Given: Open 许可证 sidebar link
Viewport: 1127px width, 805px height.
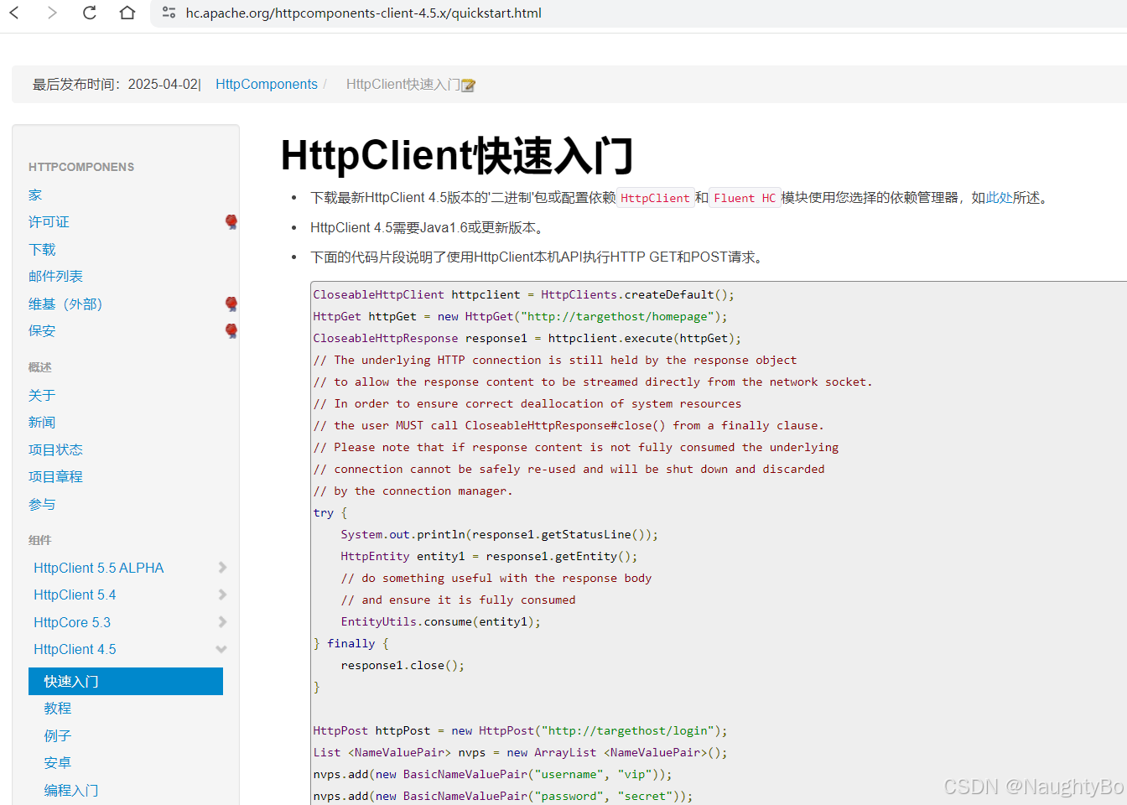Looking at the screenshot, I should (49, 221).
